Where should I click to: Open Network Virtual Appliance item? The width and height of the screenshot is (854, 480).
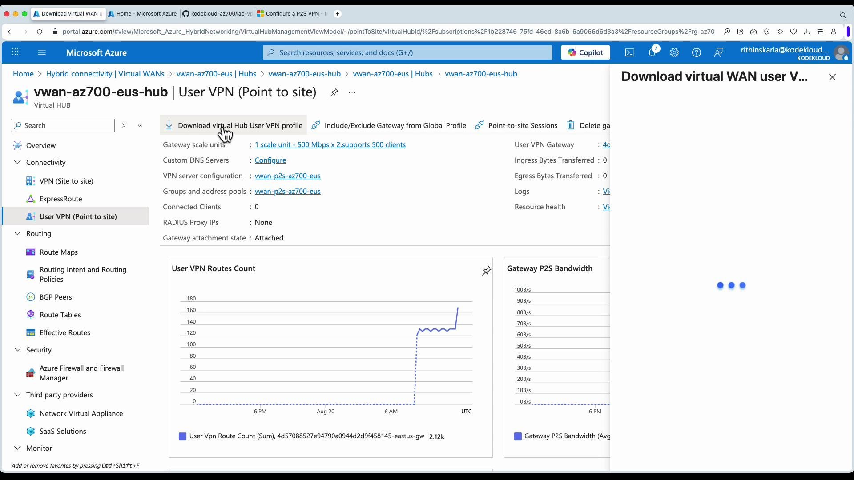point(81,413)
